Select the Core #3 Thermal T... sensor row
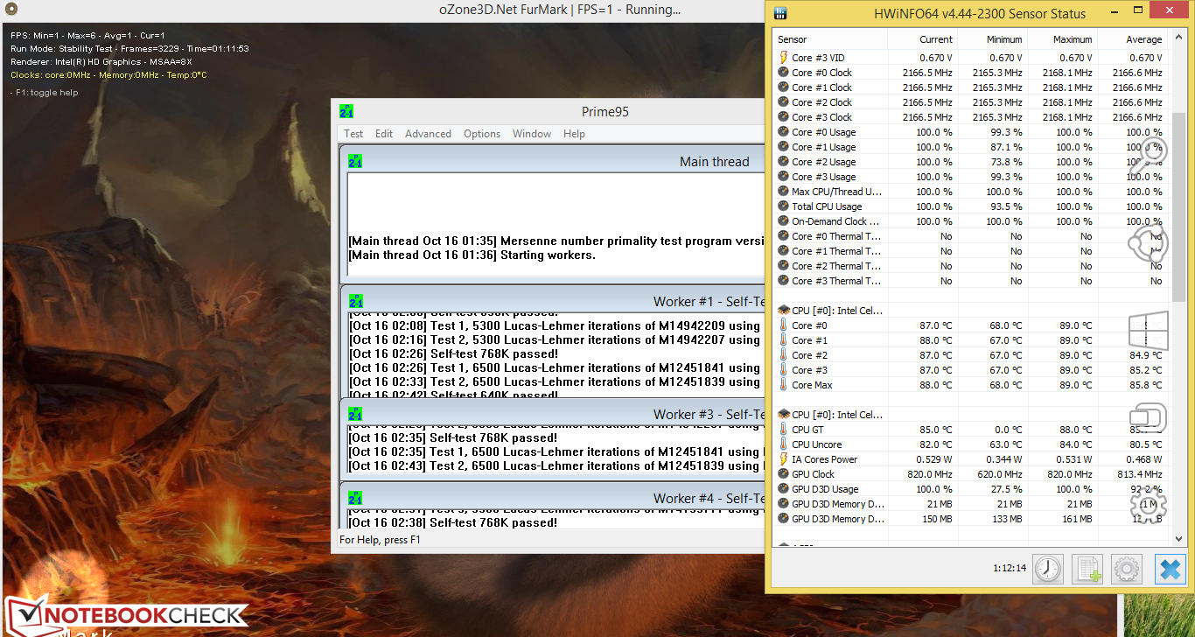 971,281
